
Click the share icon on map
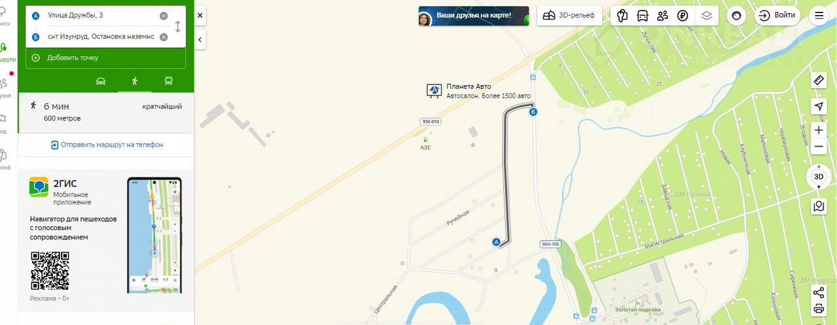819,292
